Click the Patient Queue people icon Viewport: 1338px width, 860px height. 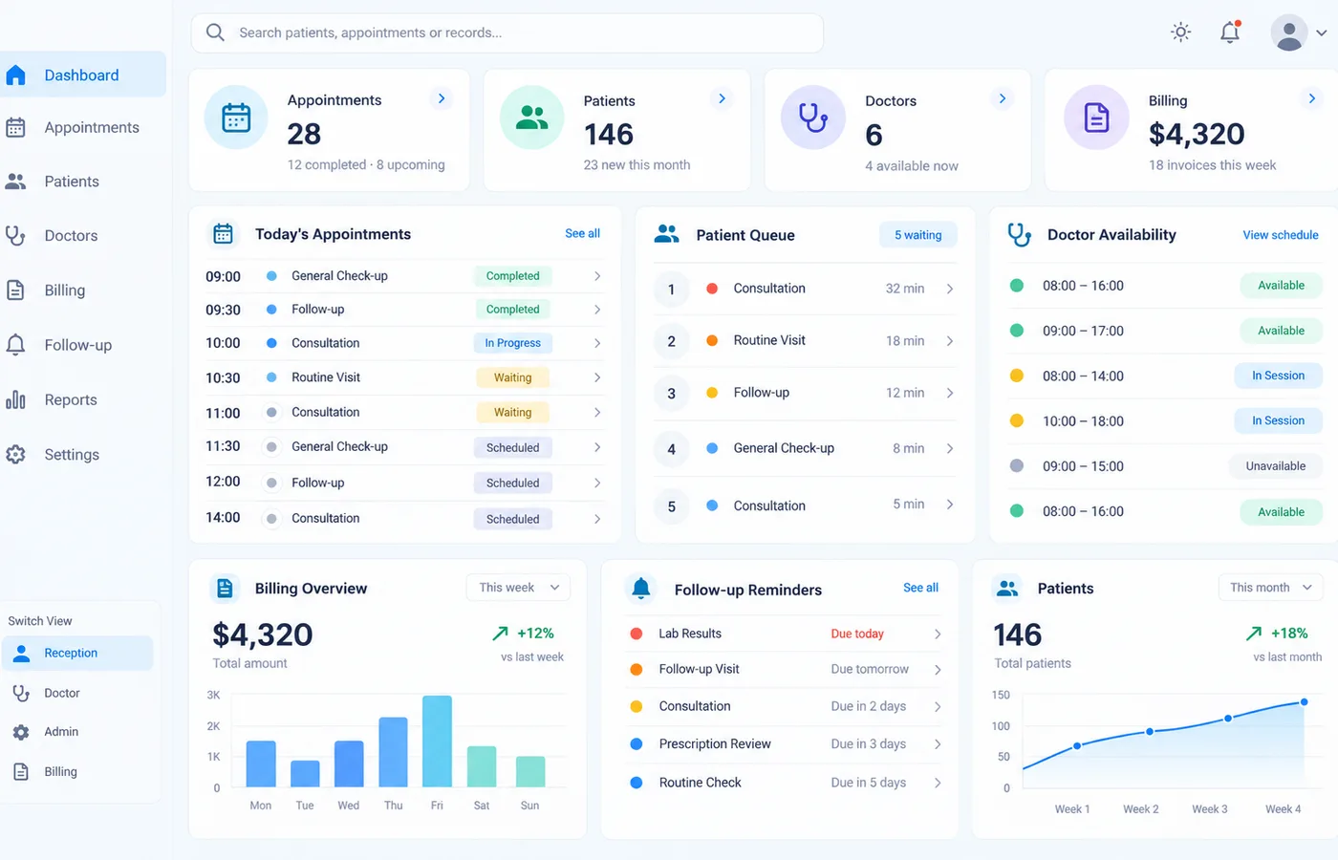pos(666,233)
